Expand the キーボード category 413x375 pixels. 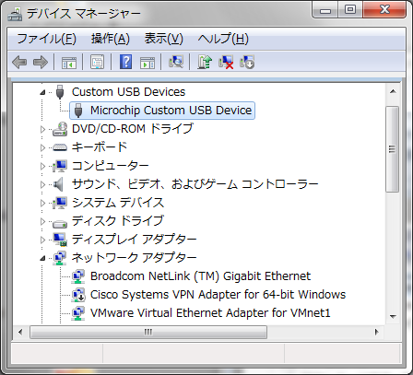click(42, 147)
